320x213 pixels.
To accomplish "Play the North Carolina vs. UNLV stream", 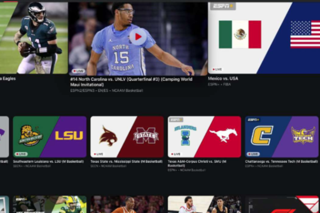I will tap(138, 37).
